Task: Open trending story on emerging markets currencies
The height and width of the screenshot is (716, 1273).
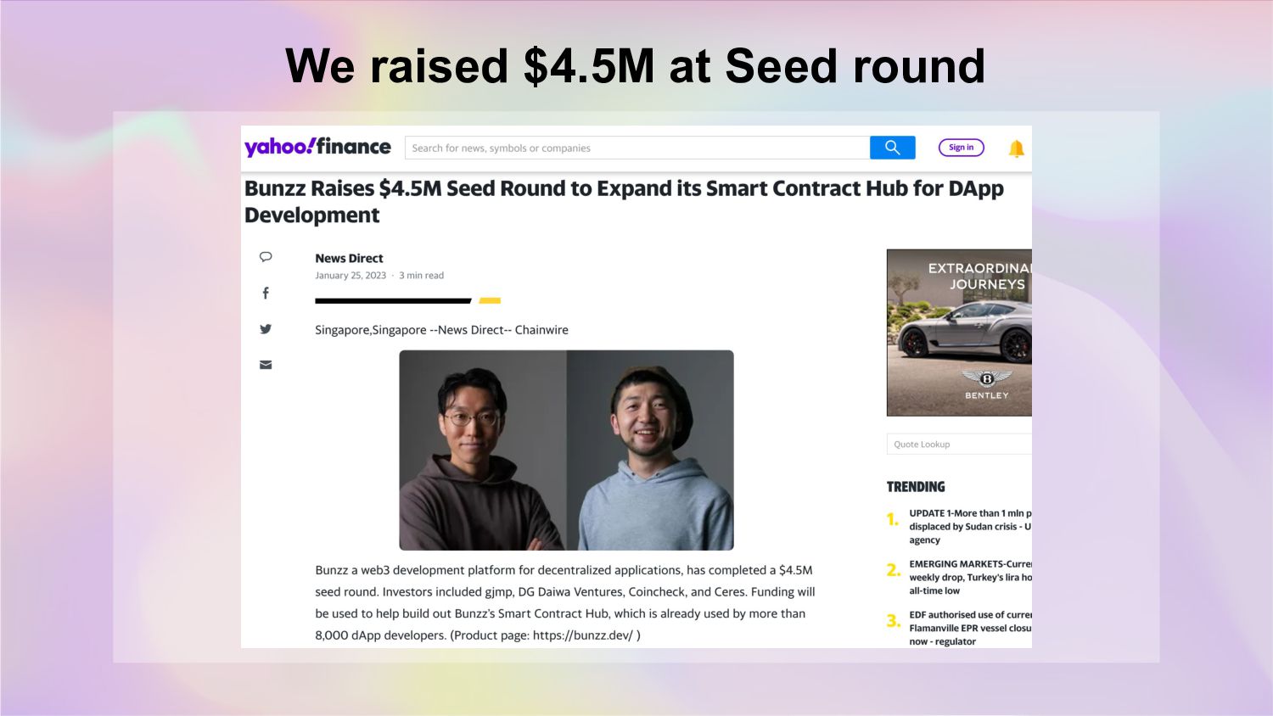Action: click(970, 577)
